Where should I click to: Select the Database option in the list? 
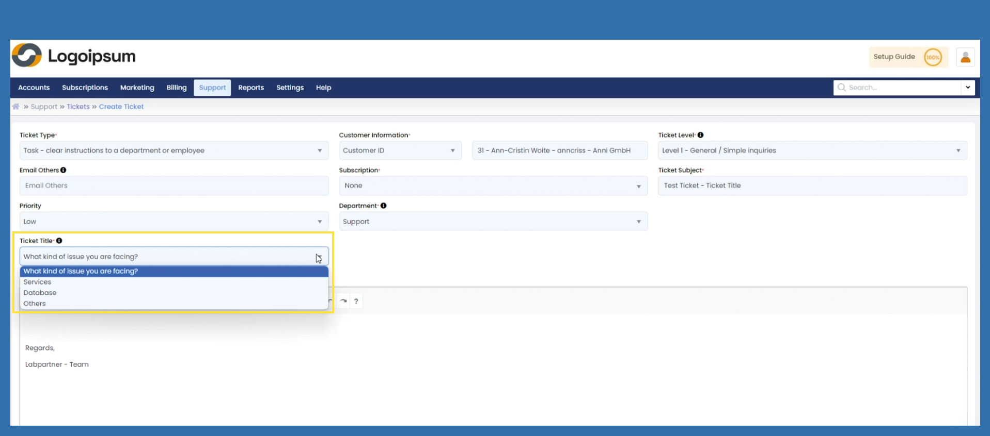tap(40, 293)
